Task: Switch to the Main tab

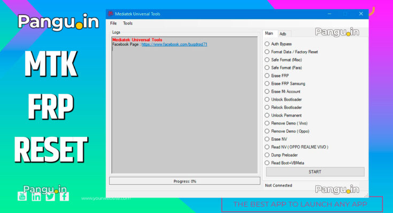Action: (x=269, y=33)
